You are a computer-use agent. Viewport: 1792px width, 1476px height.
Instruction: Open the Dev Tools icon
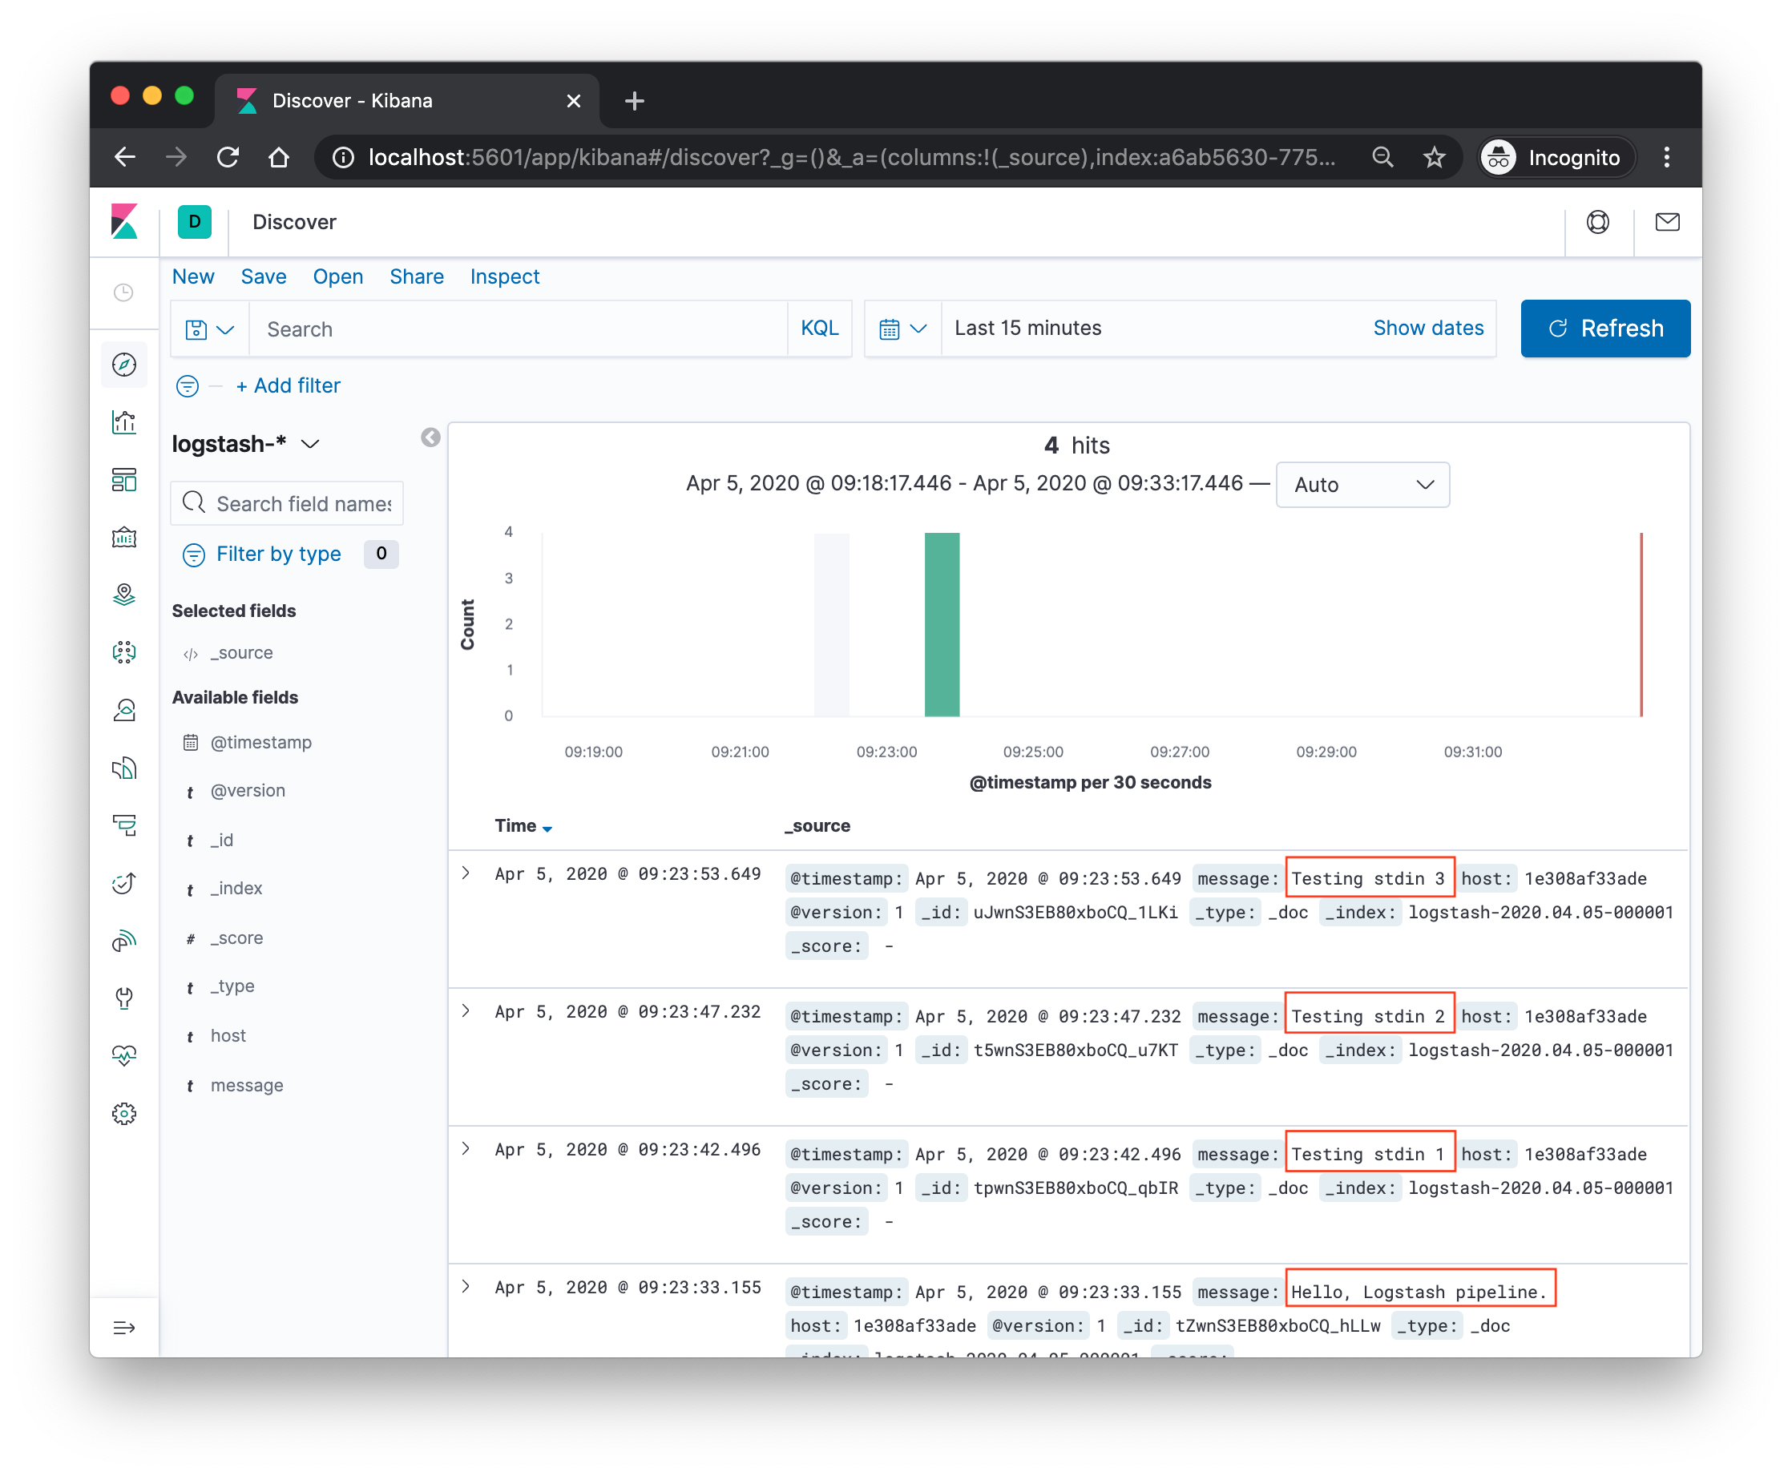point(124,998)
